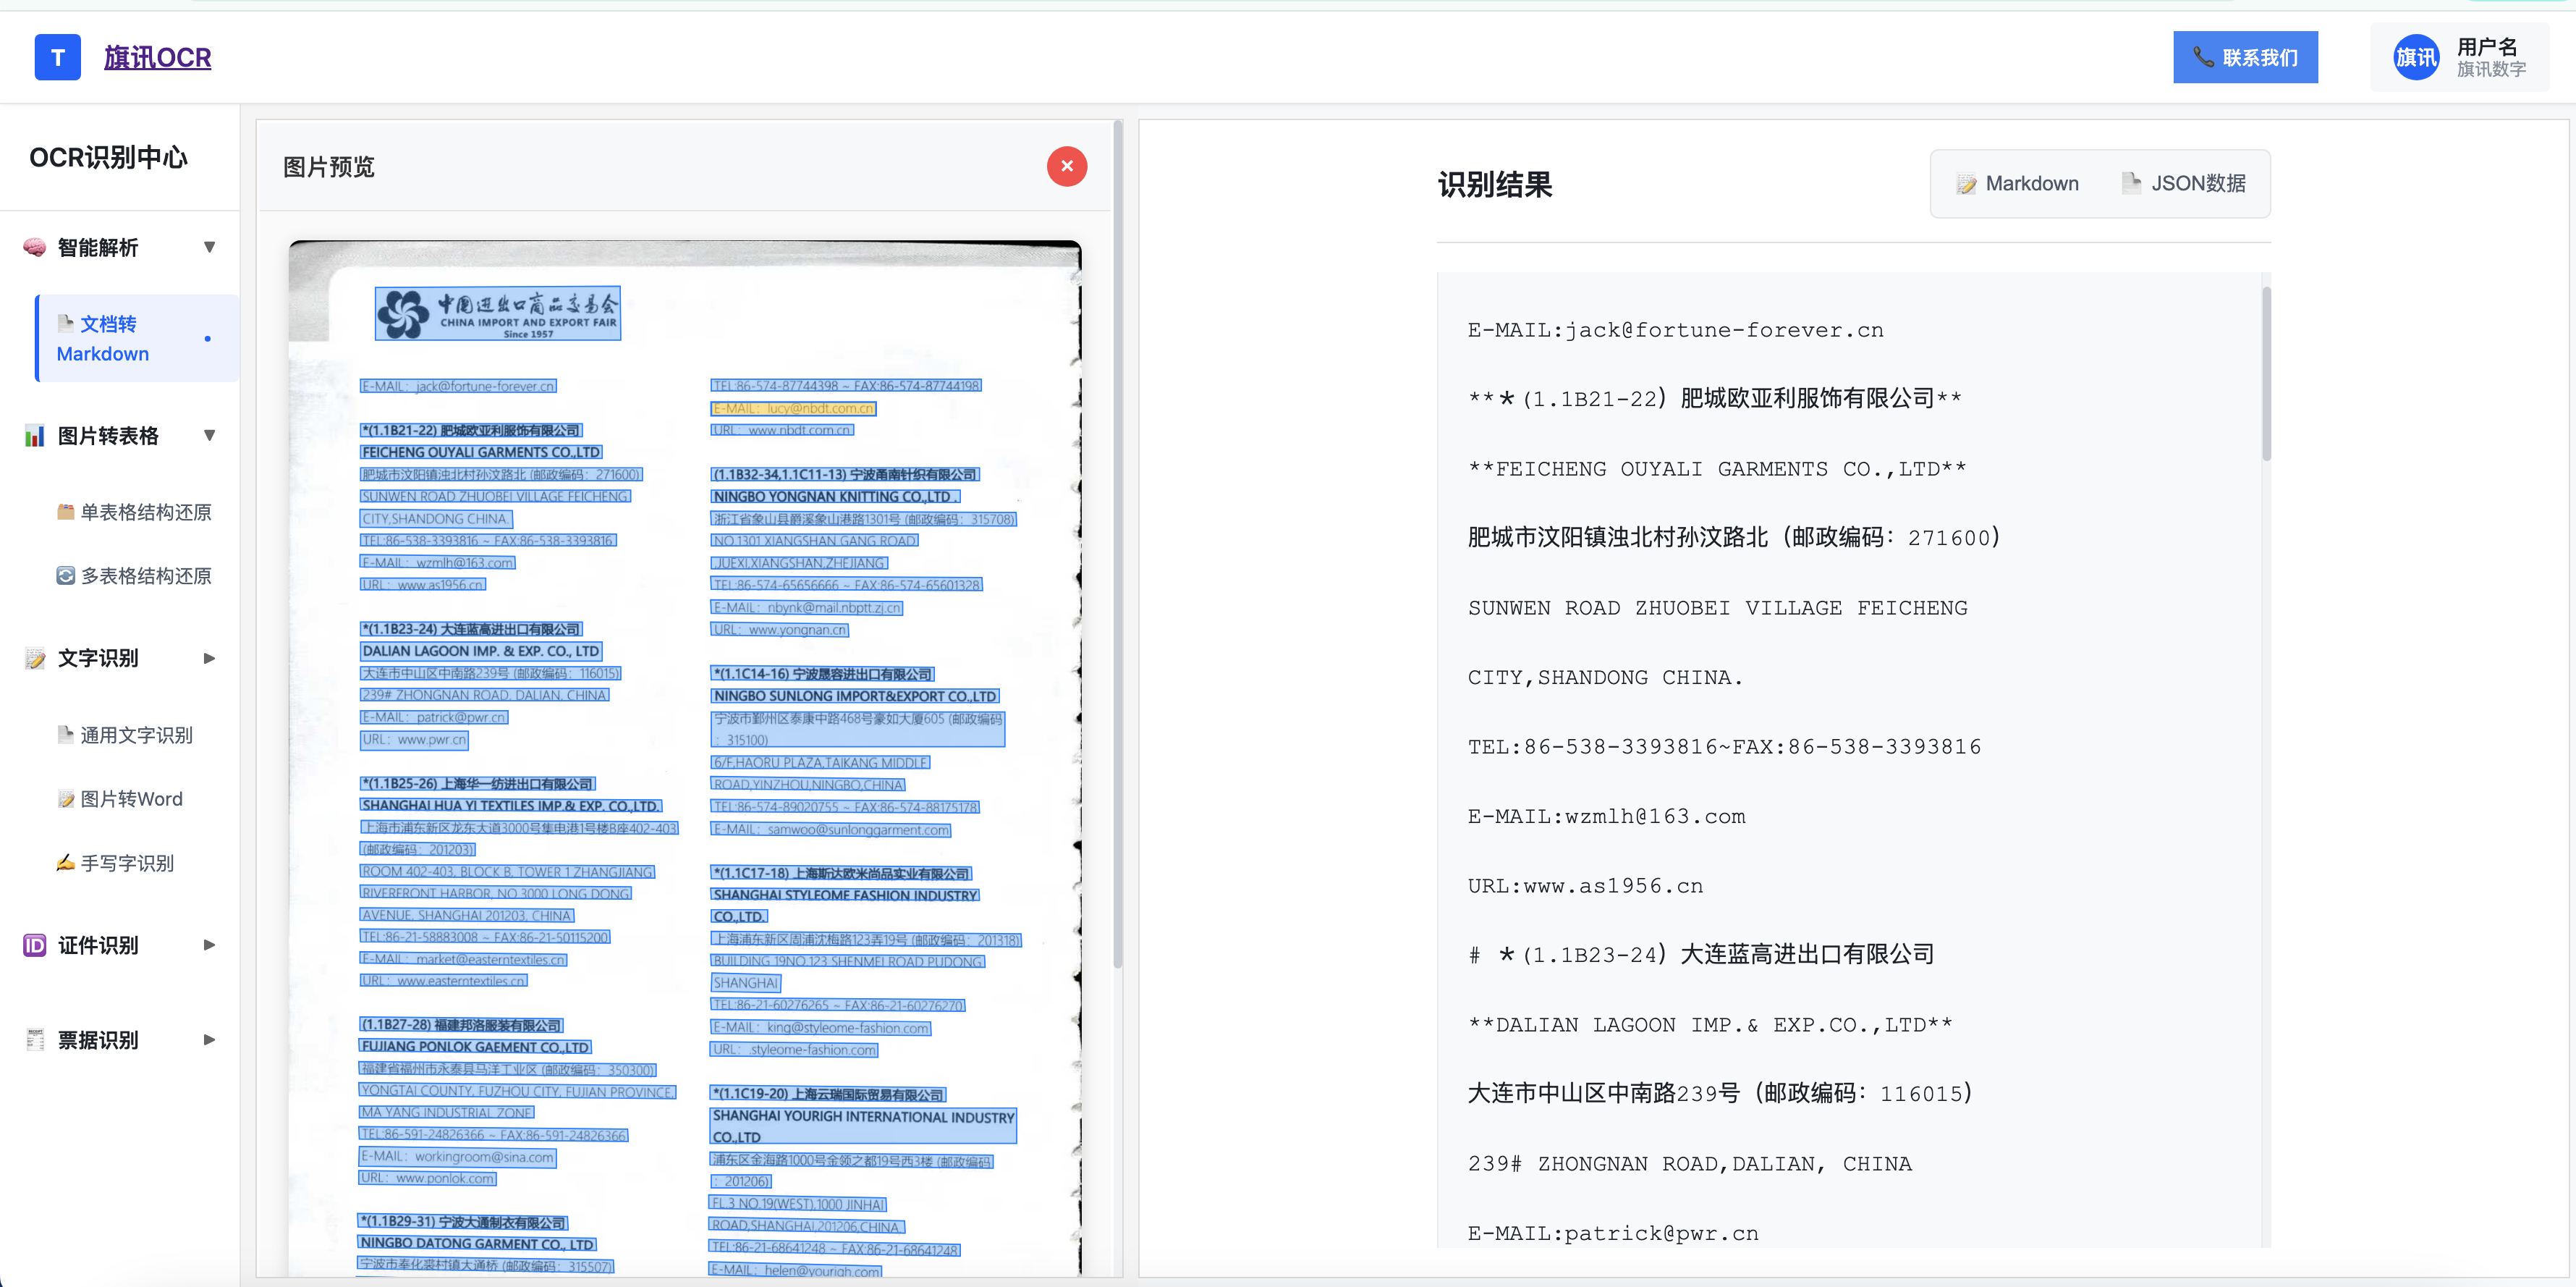Expand the 证件识别 section arrow
The width and height of the screenshot is (2576, 1287).
coord(209,945)
